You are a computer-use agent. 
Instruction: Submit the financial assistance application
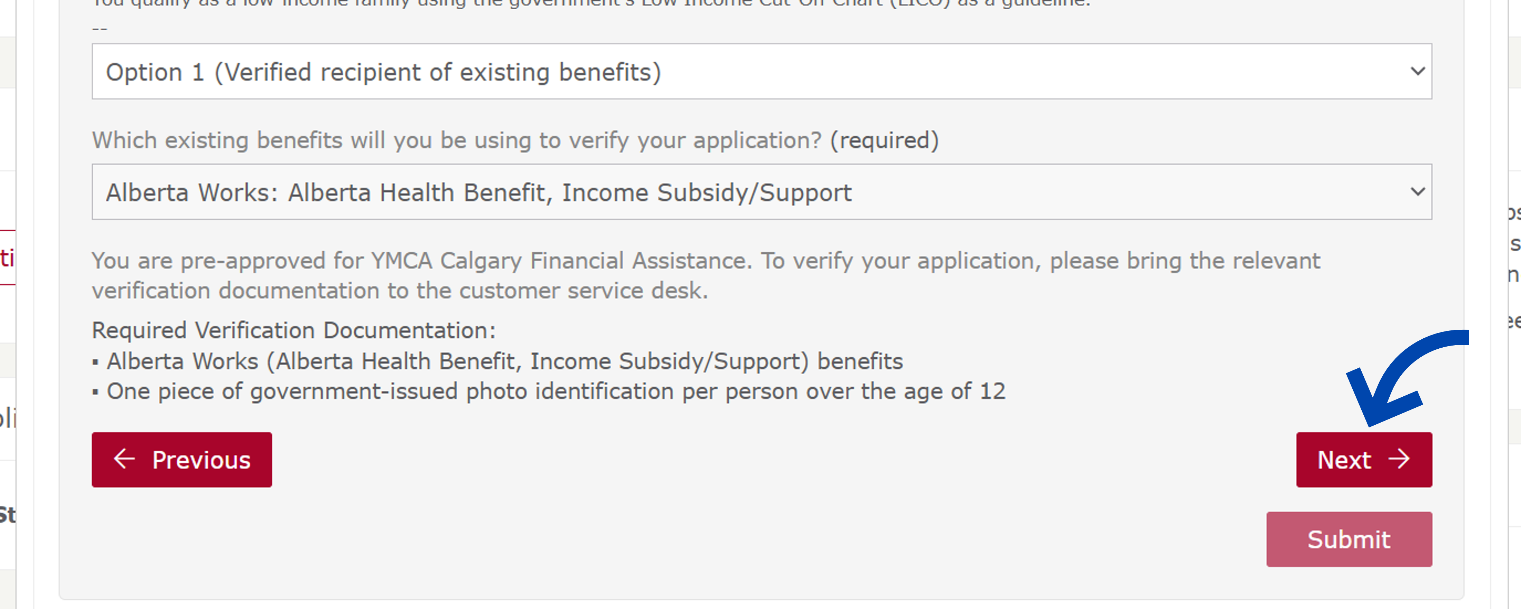(x=1349, y=539)
